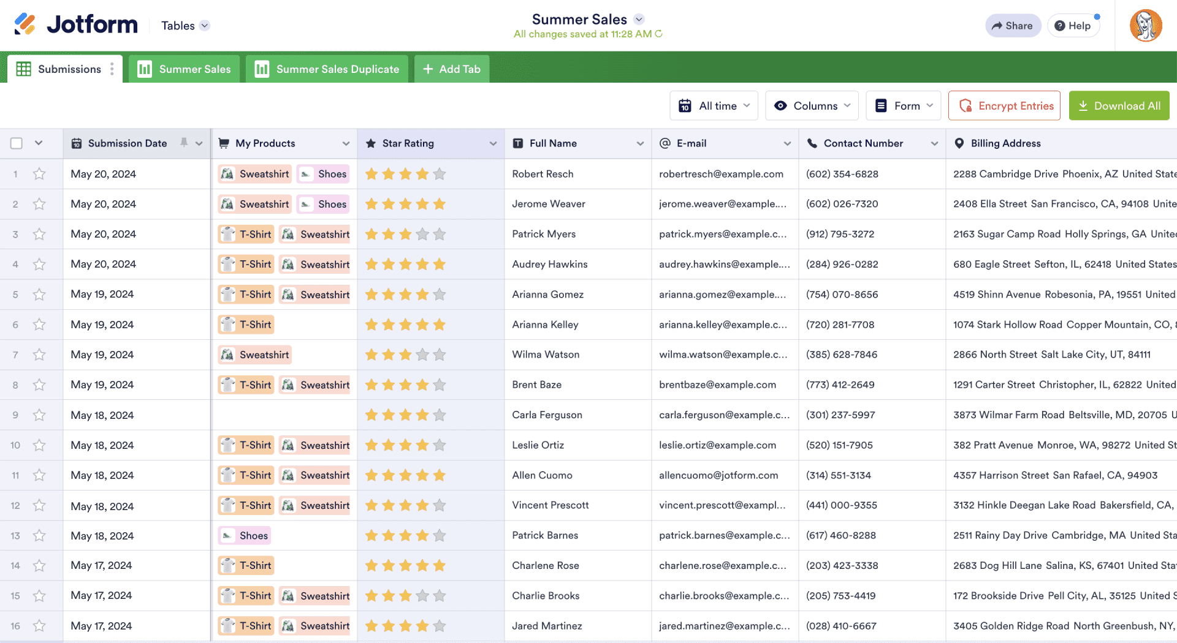Click the Full Name text field icon
The width and height of the screenshot is (1177, 643).
tap(517, 143)
